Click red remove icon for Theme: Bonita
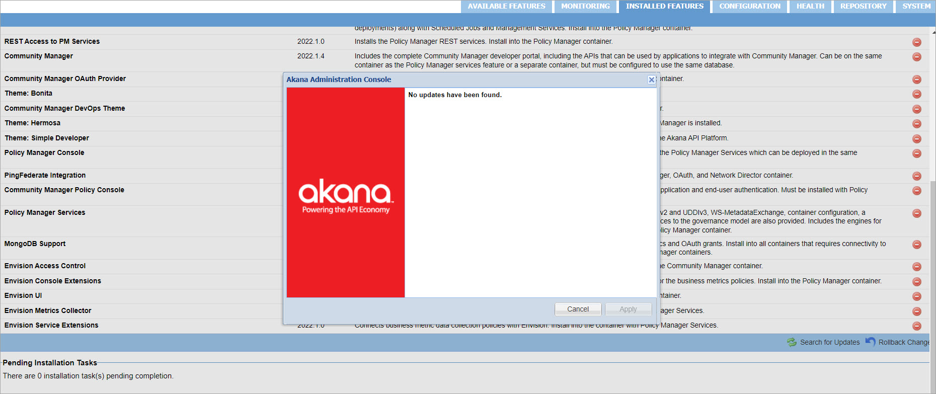The height and width of the screenshot is (394, 936). (917, 94)
